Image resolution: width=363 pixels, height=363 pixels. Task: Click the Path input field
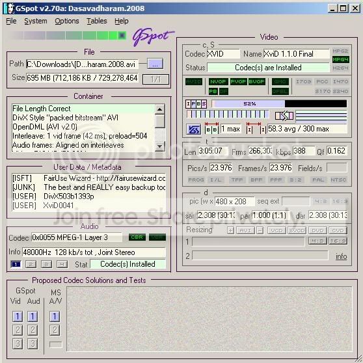82,64
